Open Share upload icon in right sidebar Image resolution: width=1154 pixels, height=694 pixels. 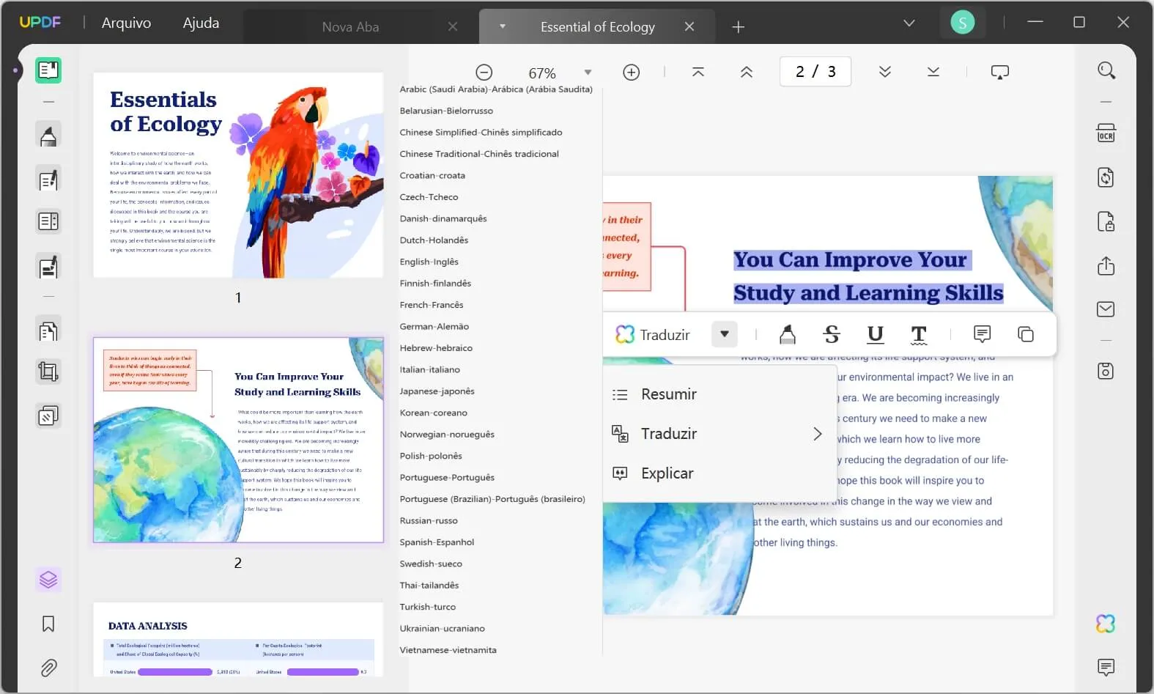click(1106, 265)
